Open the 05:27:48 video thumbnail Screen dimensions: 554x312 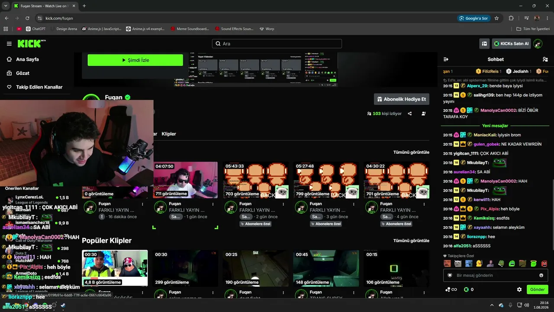coord(326,180)
